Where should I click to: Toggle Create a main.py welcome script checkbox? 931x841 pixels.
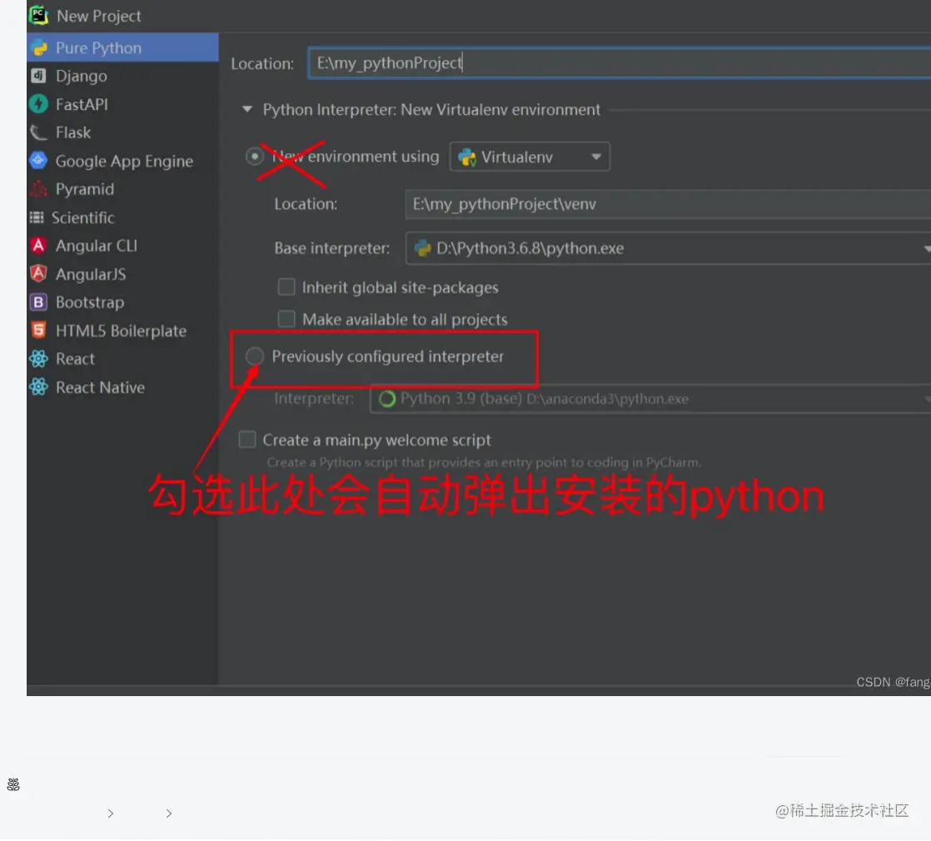click(247, 440)
